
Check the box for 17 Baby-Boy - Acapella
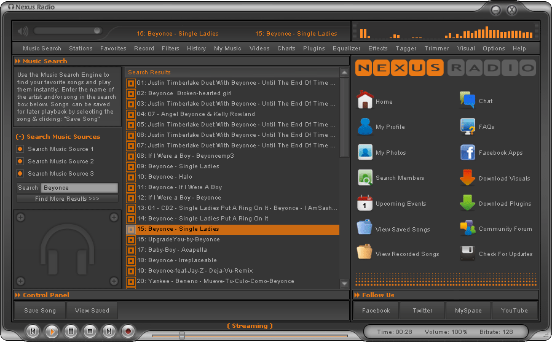tap(130, 251)
